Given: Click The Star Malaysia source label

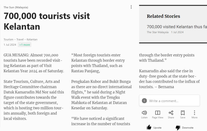Looking at the screenshot, I should pyautogui.click(x=158, y=32).
